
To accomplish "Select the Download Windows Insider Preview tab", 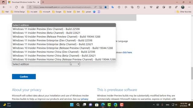I will [x=24, y=2].
